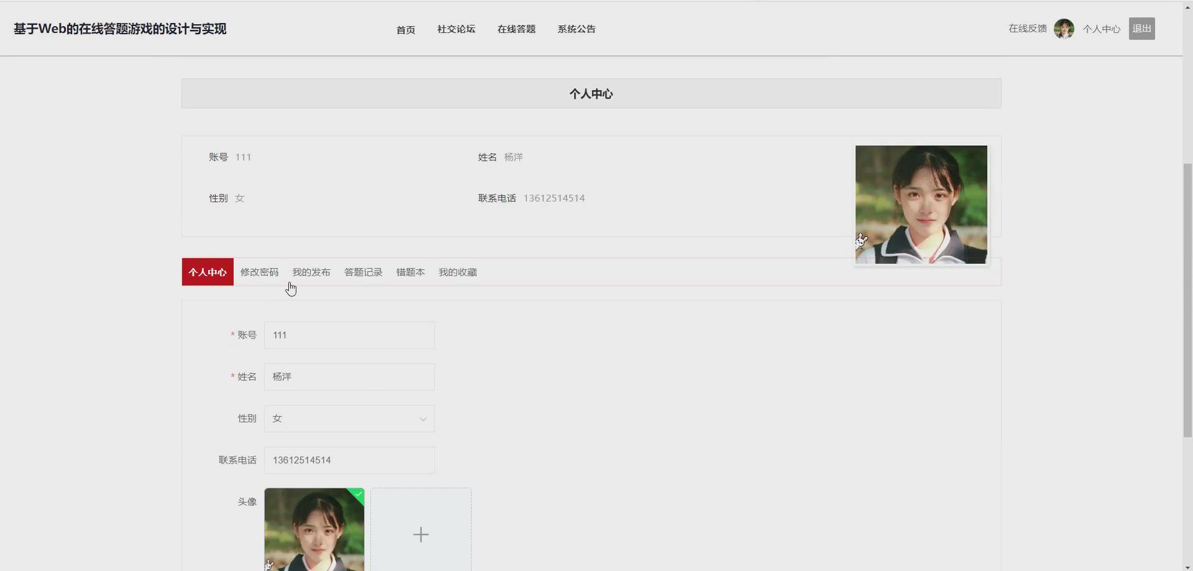
Task: Open the 性别 gender dropdown
Action: click(x=349, y=418)
